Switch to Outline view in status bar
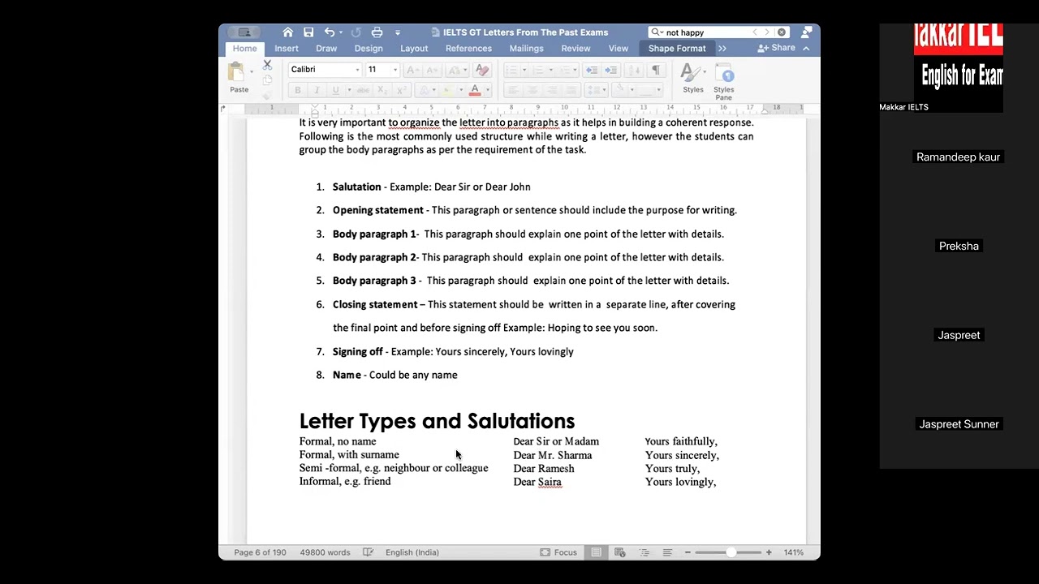This screenshot has height=584, width=1039. tap(644, 552)
